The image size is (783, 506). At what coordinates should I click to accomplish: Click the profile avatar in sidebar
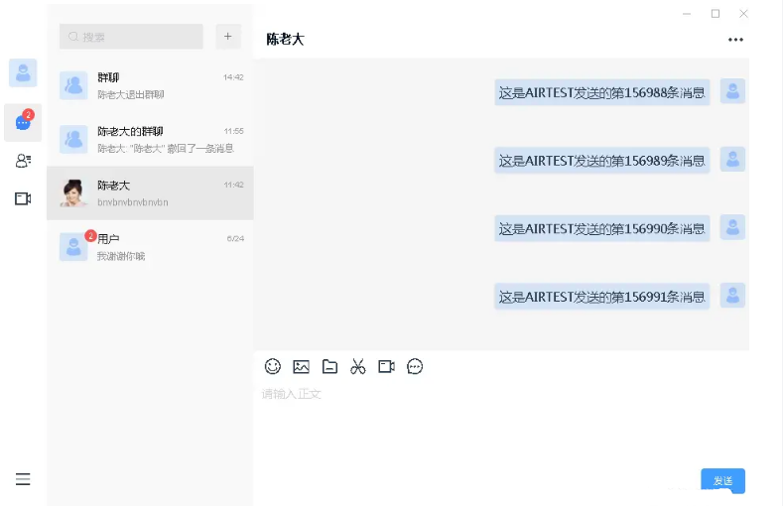click(x=23, y=72)
